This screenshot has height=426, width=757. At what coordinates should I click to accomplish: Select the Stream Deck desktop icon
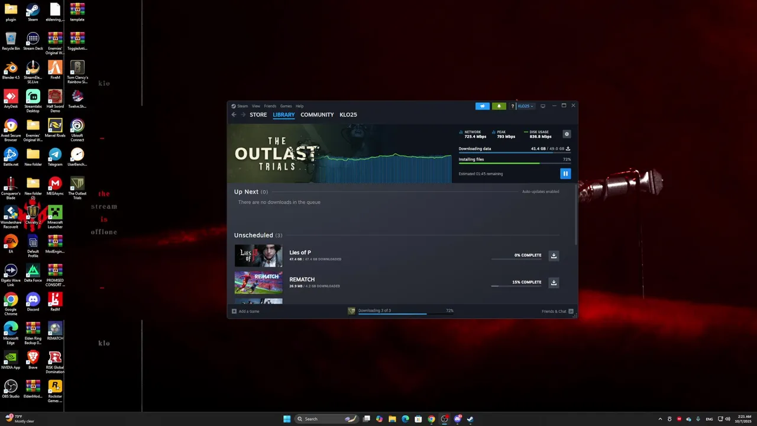[33, 41]
